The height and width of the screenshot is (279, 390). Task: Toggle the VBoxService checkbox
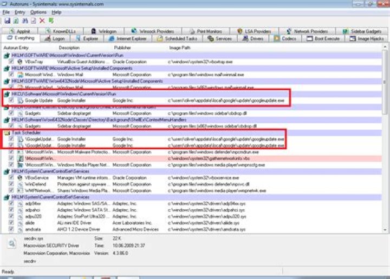pos(11,177)
